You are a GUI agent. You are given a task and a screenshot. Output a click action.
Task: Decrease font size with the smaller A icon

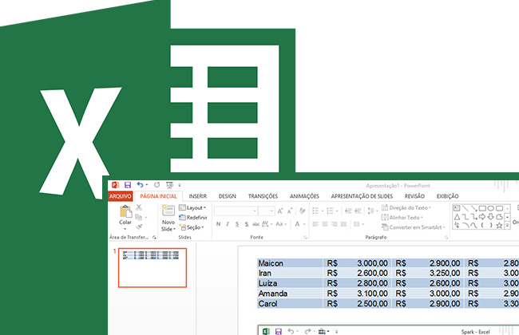point(290,211)
